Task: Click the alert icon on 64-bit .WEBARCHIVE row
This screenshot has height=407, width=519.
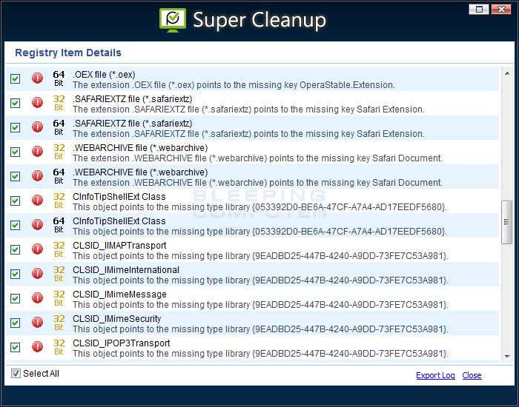Action: pyautogui.click(x=37, y=176)
